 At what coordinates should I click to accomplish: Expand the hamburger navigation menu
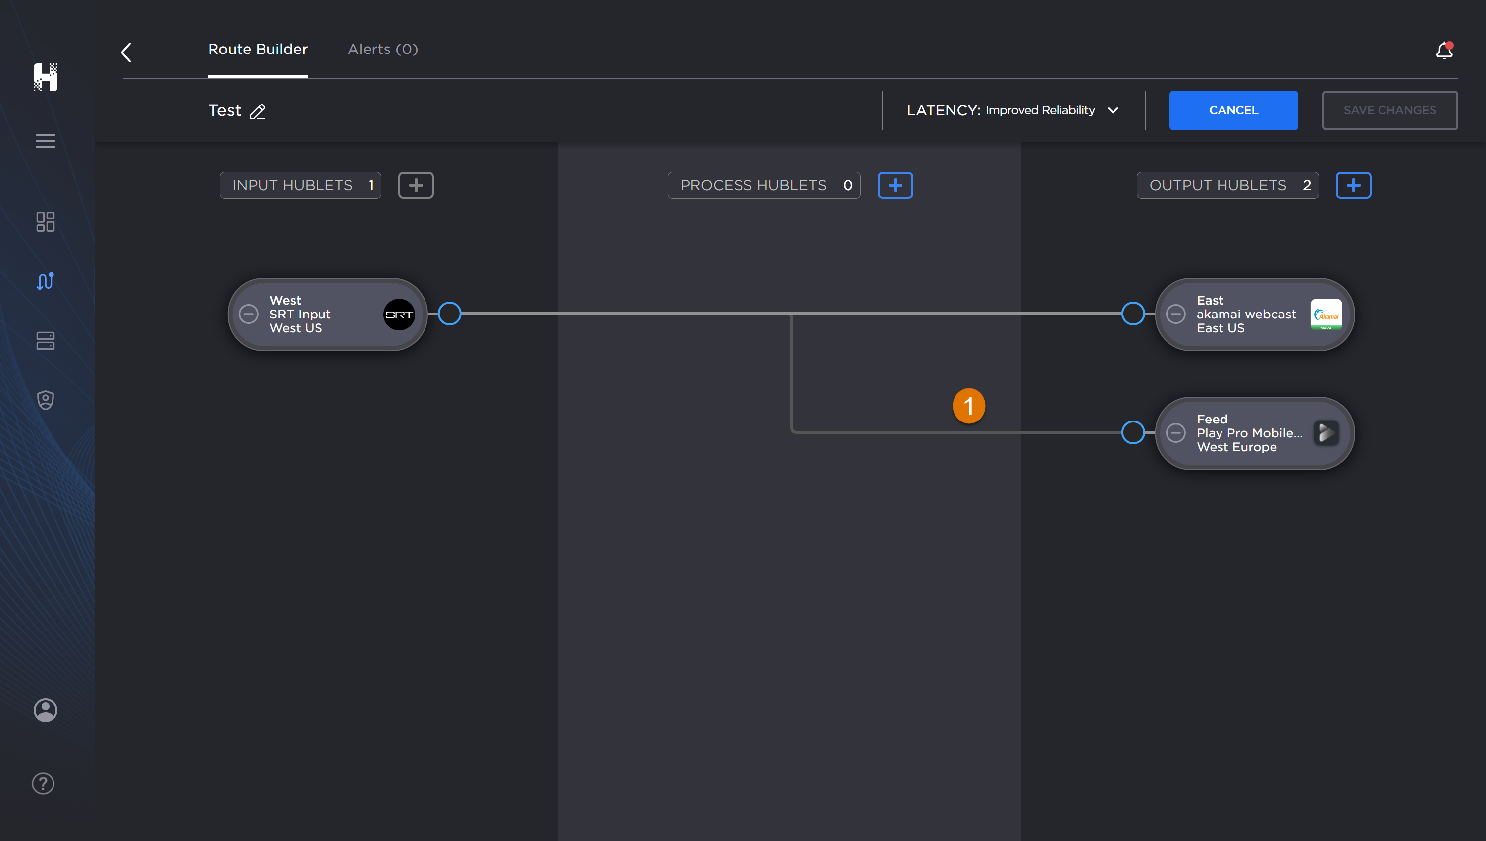45,140
